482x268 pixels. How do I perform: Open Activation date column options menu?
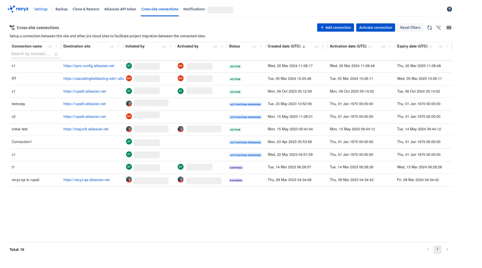pos(390,46)
